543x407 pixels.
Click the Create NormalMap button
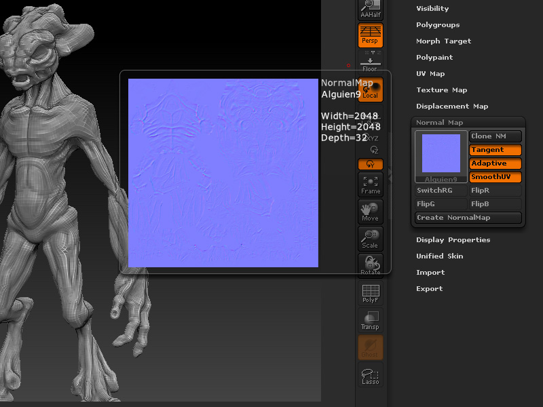click(468, 218)
